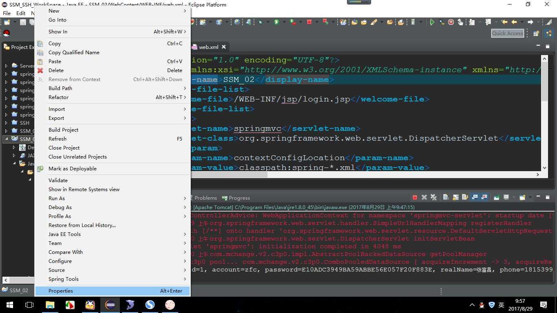Viewport: 557px width, 313px height.
Task: Click Build Project in the context menu
Action: pyautogui.click(x=113, y=130)
